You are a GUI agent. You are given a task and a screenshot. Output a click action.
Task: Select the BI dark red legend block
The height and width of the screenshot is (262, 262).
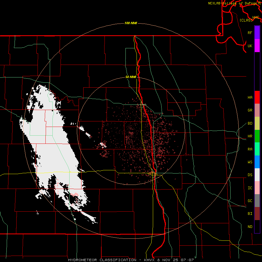257,214
